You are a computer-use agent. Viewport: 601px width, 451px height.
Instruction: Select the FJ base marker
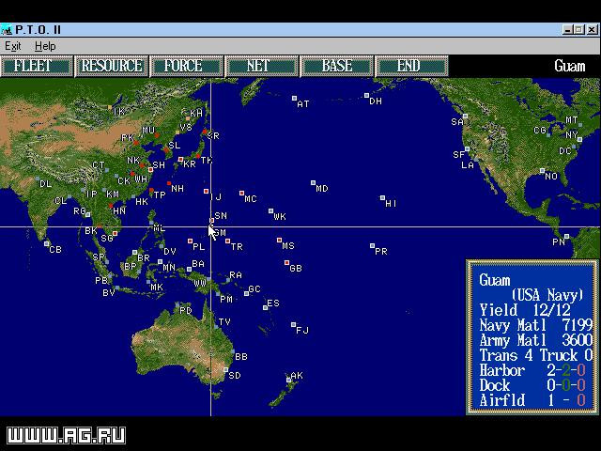(x=294, y=325)
